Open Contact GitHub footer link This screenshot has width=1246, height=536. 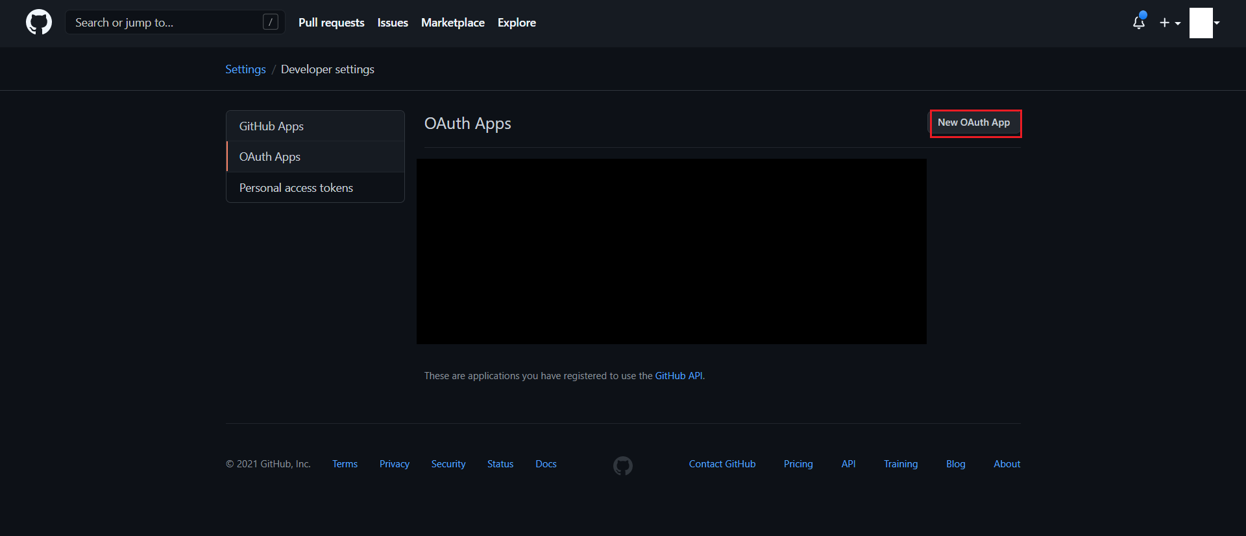coord(722,464)
